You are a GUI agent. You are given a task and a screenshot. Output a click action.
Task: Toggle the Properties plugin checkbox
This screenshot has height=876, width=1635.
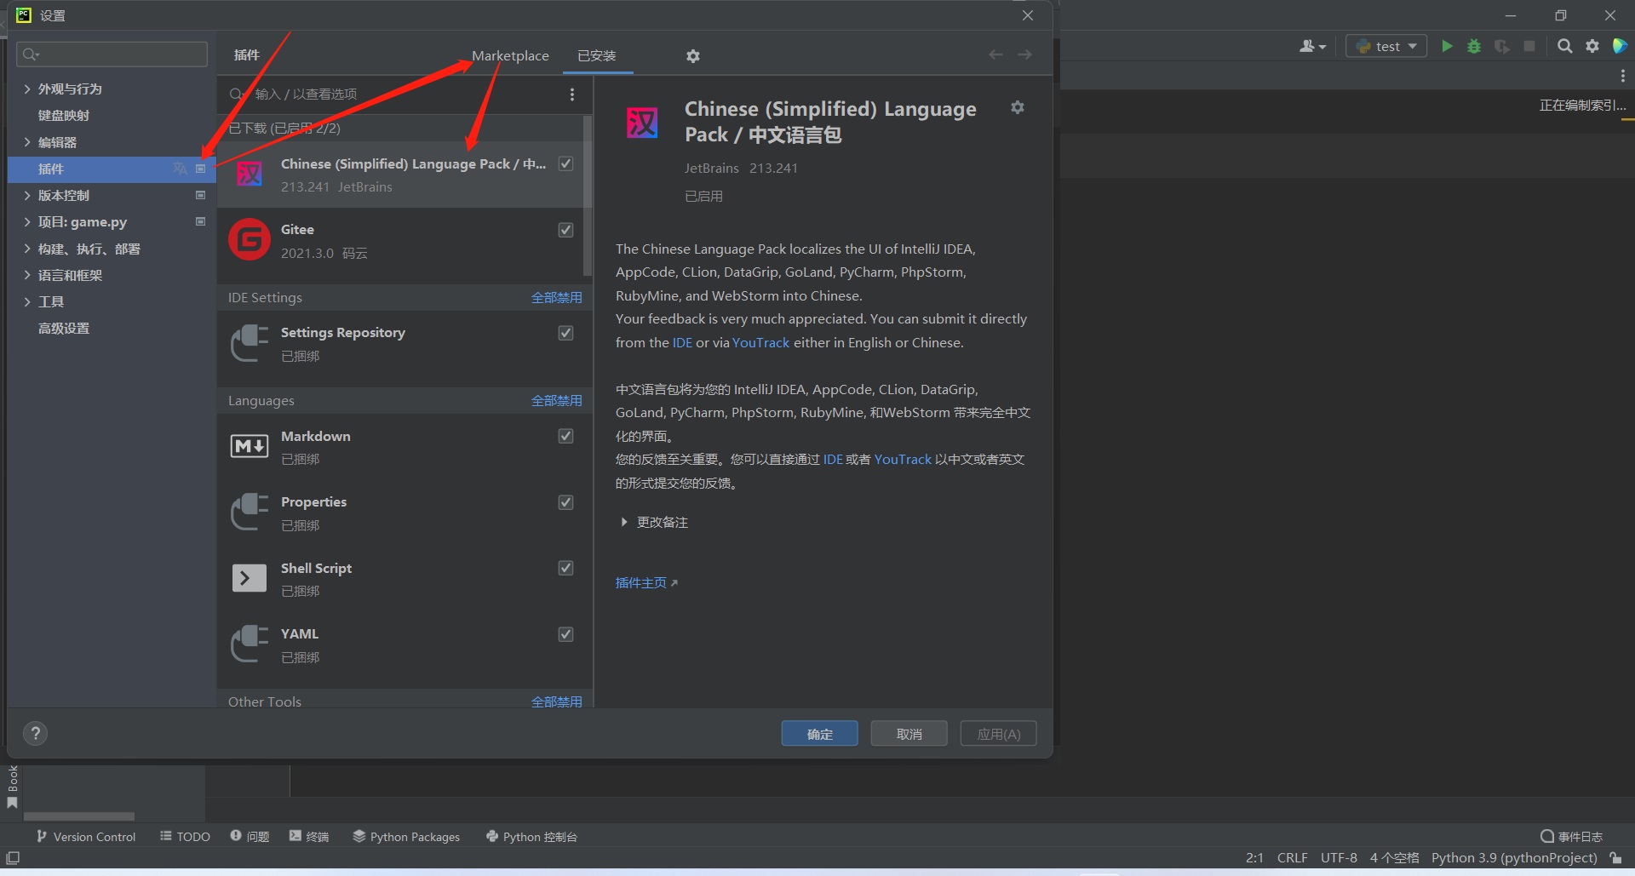(565, 502)
